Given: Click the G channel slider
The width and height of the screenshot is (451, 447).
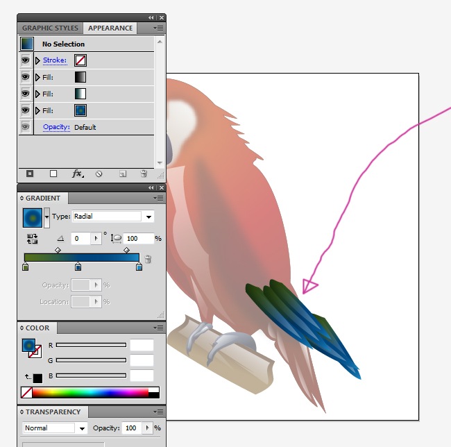Looking at the screenshot, I should pos(91,360).
